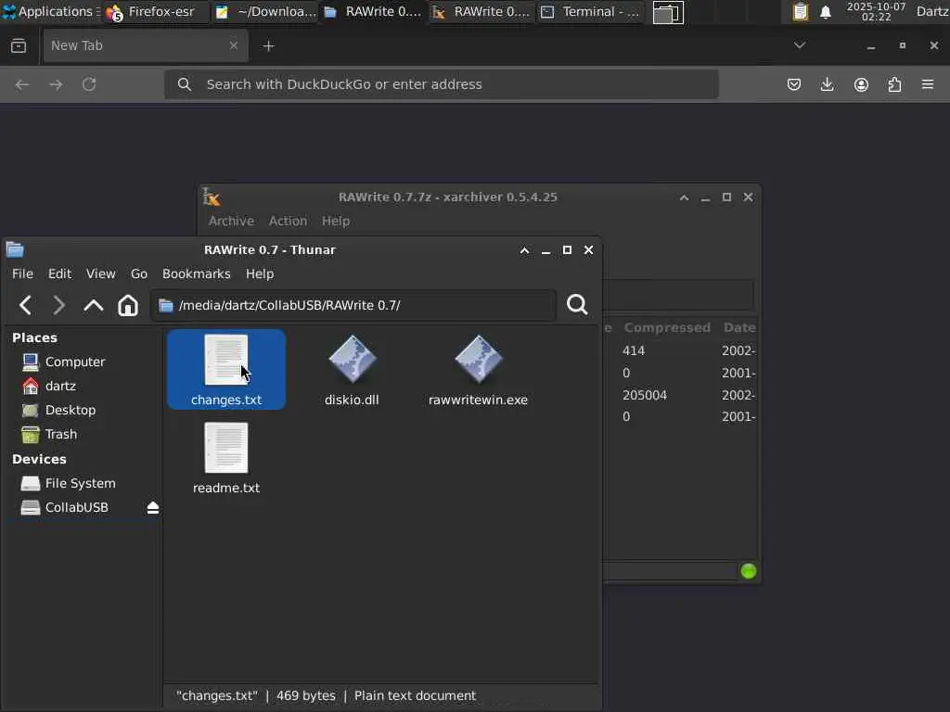Switch to Firefox-esr in taskbar

156,11
